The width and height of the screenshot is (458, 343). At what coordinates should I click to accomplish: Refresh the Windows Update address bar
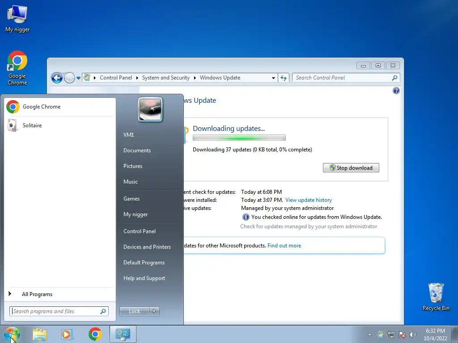click(283, 78)
